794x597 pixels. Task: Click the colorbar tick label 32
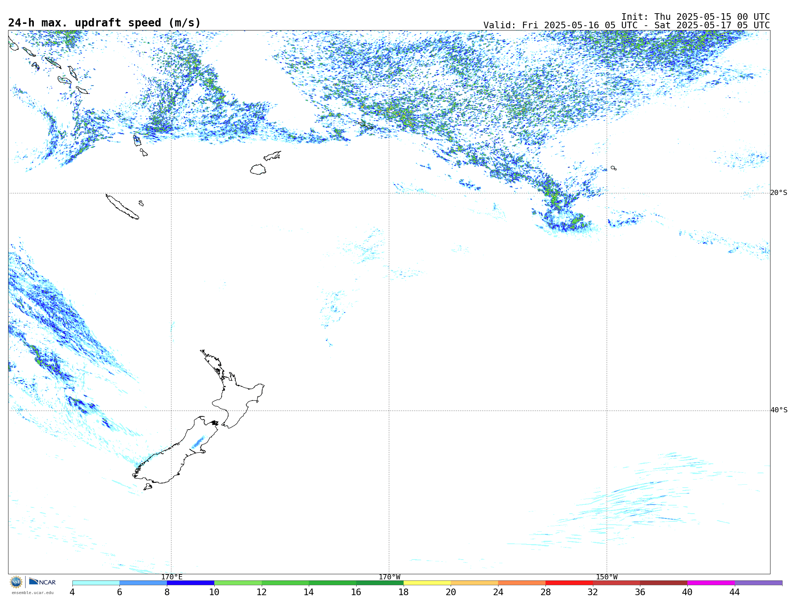coord(593,592)
